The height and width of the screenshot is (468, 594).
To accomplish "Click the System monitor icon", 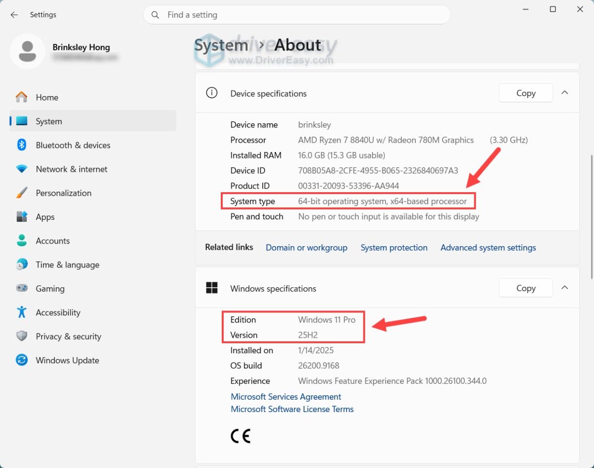I will (21, 121).
